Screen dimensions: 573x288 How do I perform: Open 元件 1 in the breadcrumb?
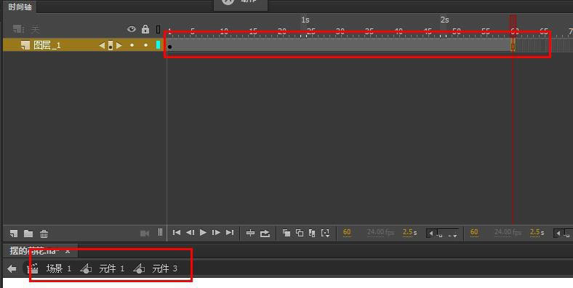pyautogui.click(x=111, y=269)
